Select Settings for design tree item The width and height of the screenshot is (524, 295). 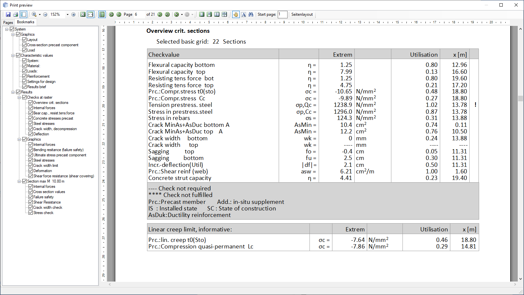41,82
